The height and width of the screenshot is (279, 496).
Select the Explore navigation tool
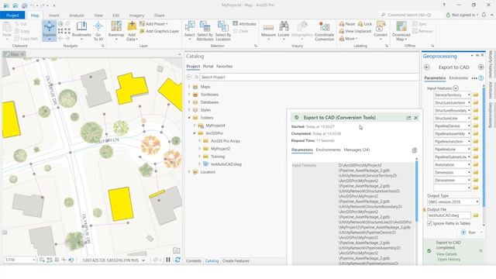[x=49, y=30]
